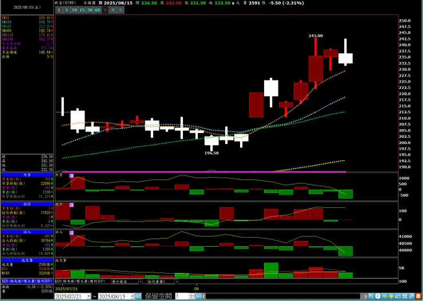Open the third indicator combo box arrow
The image size is (423, 301).
[177, 282]
